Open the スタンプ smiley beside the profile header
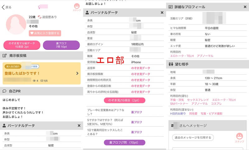 click(77, 7)
